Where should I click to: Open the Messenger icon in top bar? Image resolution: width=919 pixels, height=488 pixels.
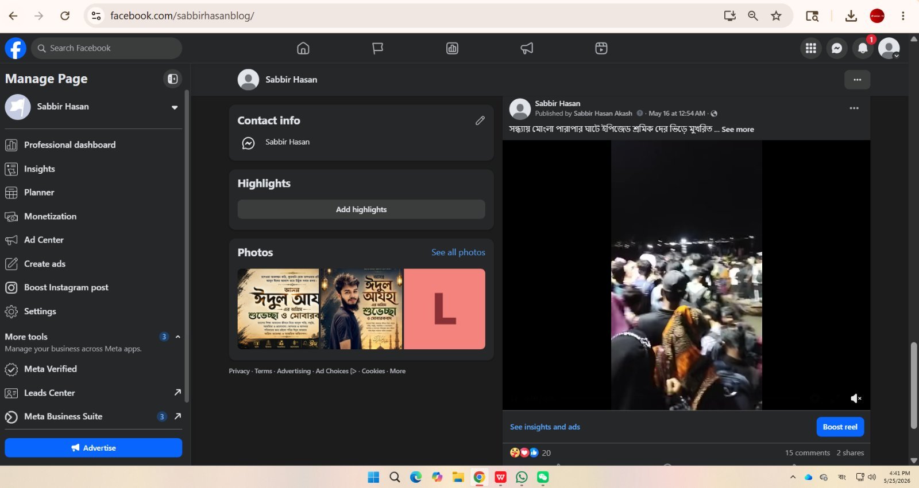[x=837, y=48]
